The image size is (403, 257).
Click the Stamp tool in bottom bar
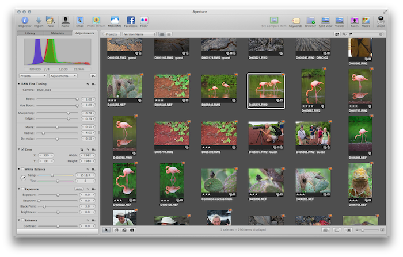tap(132, 230)
